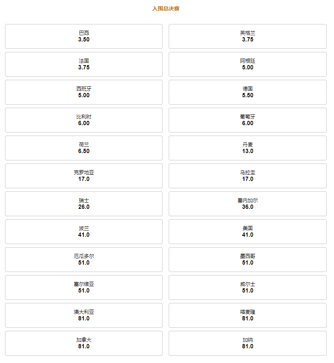This screenshot has height=363, width=334.
Task: Select France (法国) odds at 3.75
Action: point(83,64)
